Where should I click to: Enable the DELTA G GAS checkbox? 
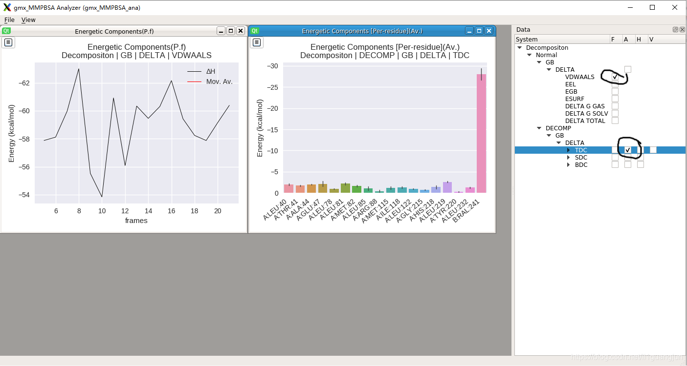point(615,106)
